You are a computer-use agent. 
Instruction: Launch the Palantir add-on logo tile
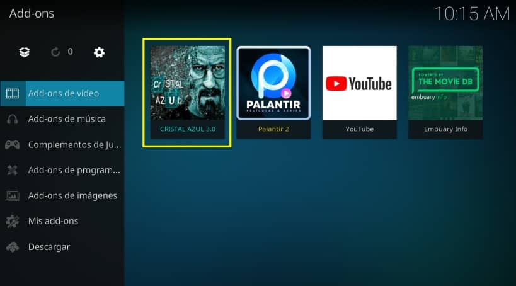click(x=273, y=83)
